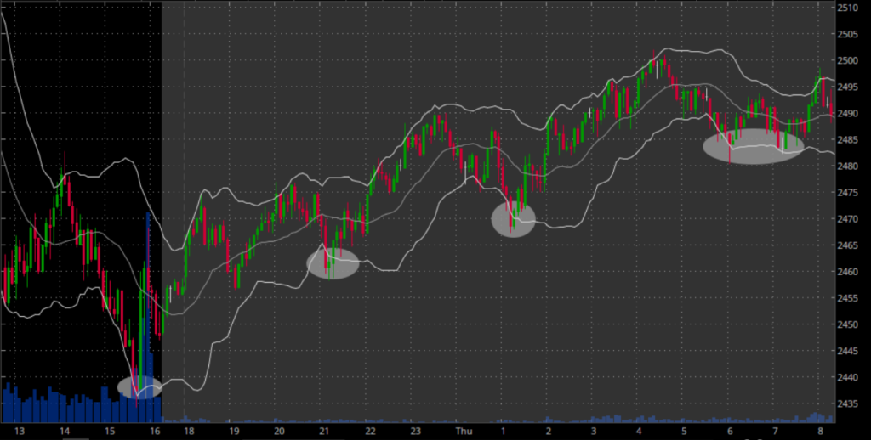Image resolution: width=871 pixels, height=440 pixels.
Task: Select the 2495 price axis label
Action: pyautogui.click(x=848, y=87)
